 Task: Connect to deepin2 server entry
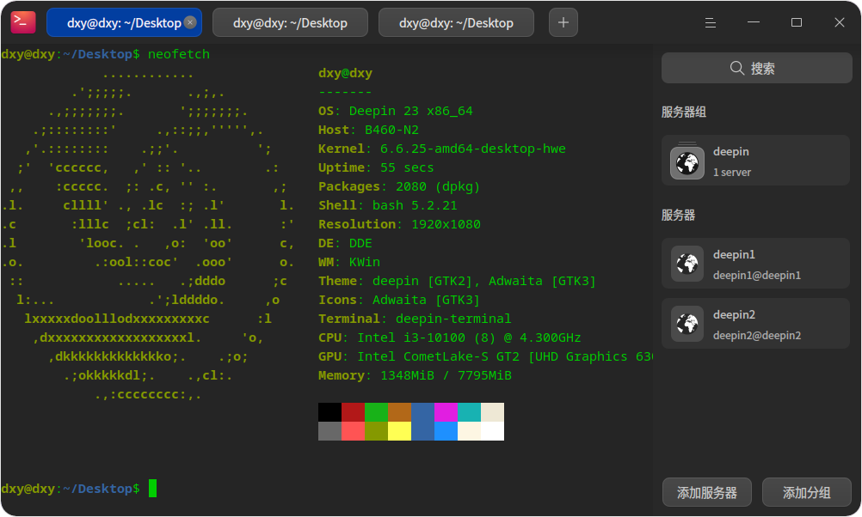tap(755, 324)
